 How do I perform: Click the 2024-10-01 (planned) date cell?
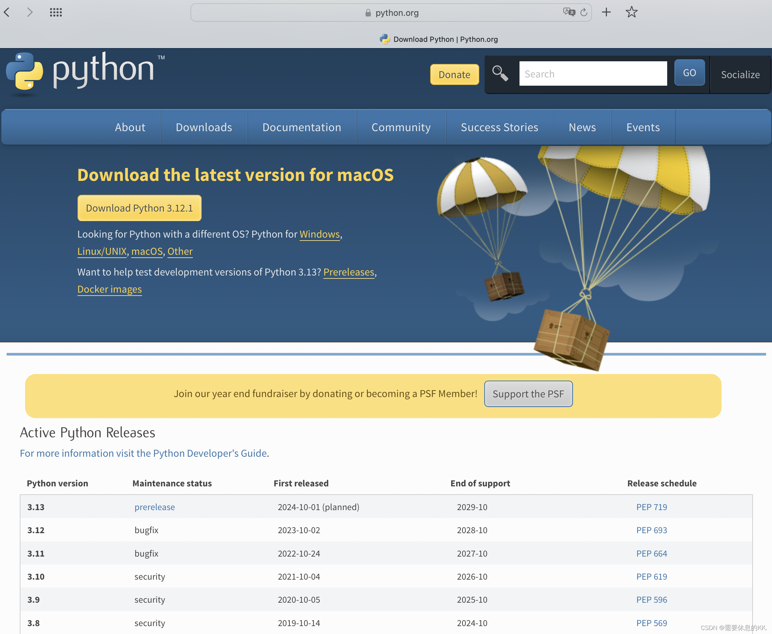click(319, 507)
